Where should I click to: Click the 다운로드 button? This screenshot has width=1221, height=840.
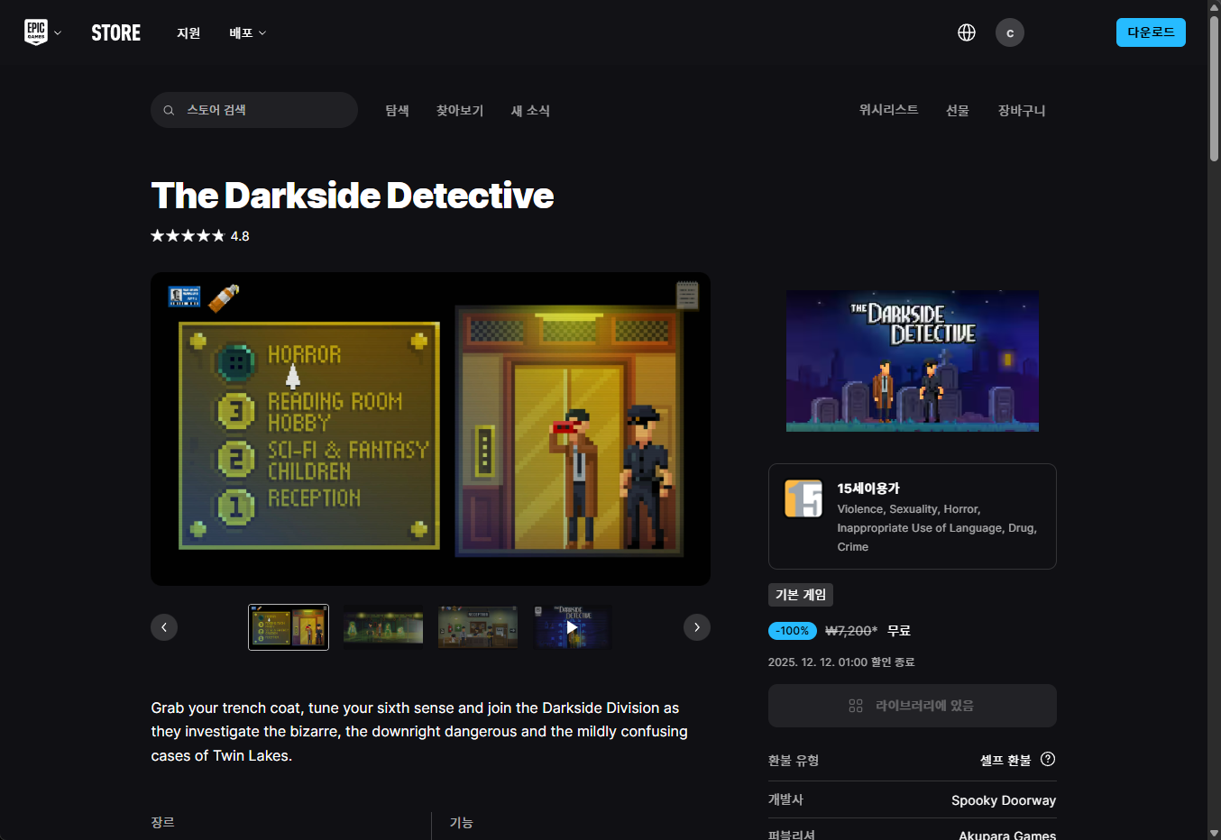1151,32
